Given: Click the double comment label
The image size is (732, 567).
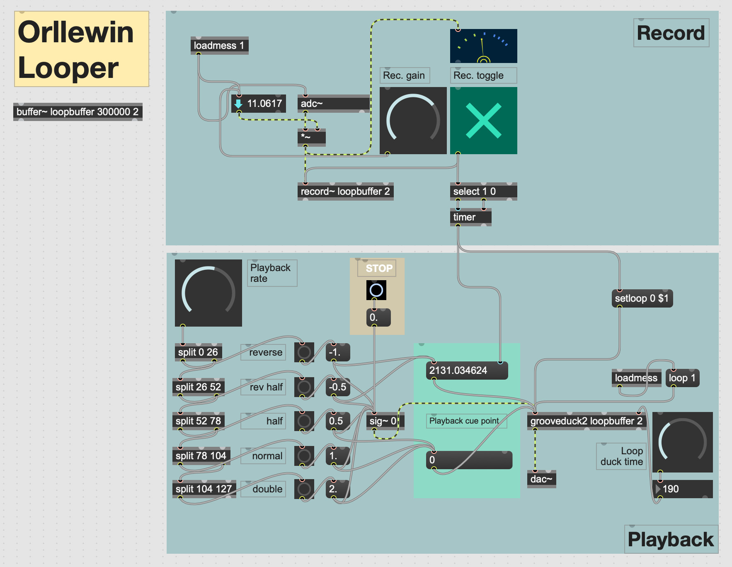Looking at the screenshot, I should pyautogui.click(x=263, y=489).
